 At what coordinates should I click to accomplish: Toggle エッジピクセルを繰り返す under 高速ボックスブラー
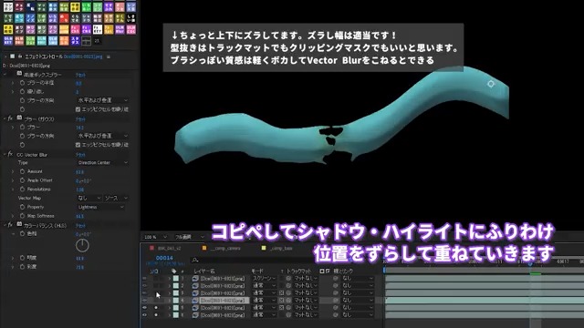pos(78,109)
